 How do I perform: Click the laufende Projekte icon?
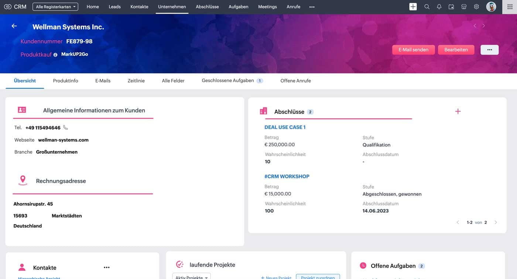pos(180,264)
